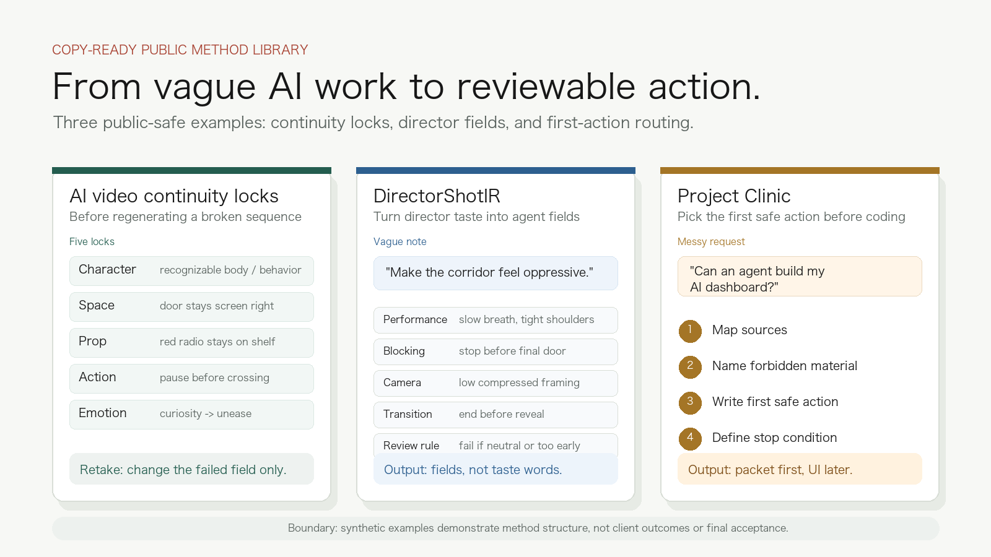Click the quote 'Can an agent build my AI dashboard?'
This screenshot has width=991, height=557.
[757, 279]
